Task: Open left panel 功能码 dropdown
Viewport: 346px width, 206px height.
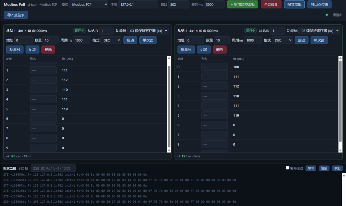Action: 148,31
